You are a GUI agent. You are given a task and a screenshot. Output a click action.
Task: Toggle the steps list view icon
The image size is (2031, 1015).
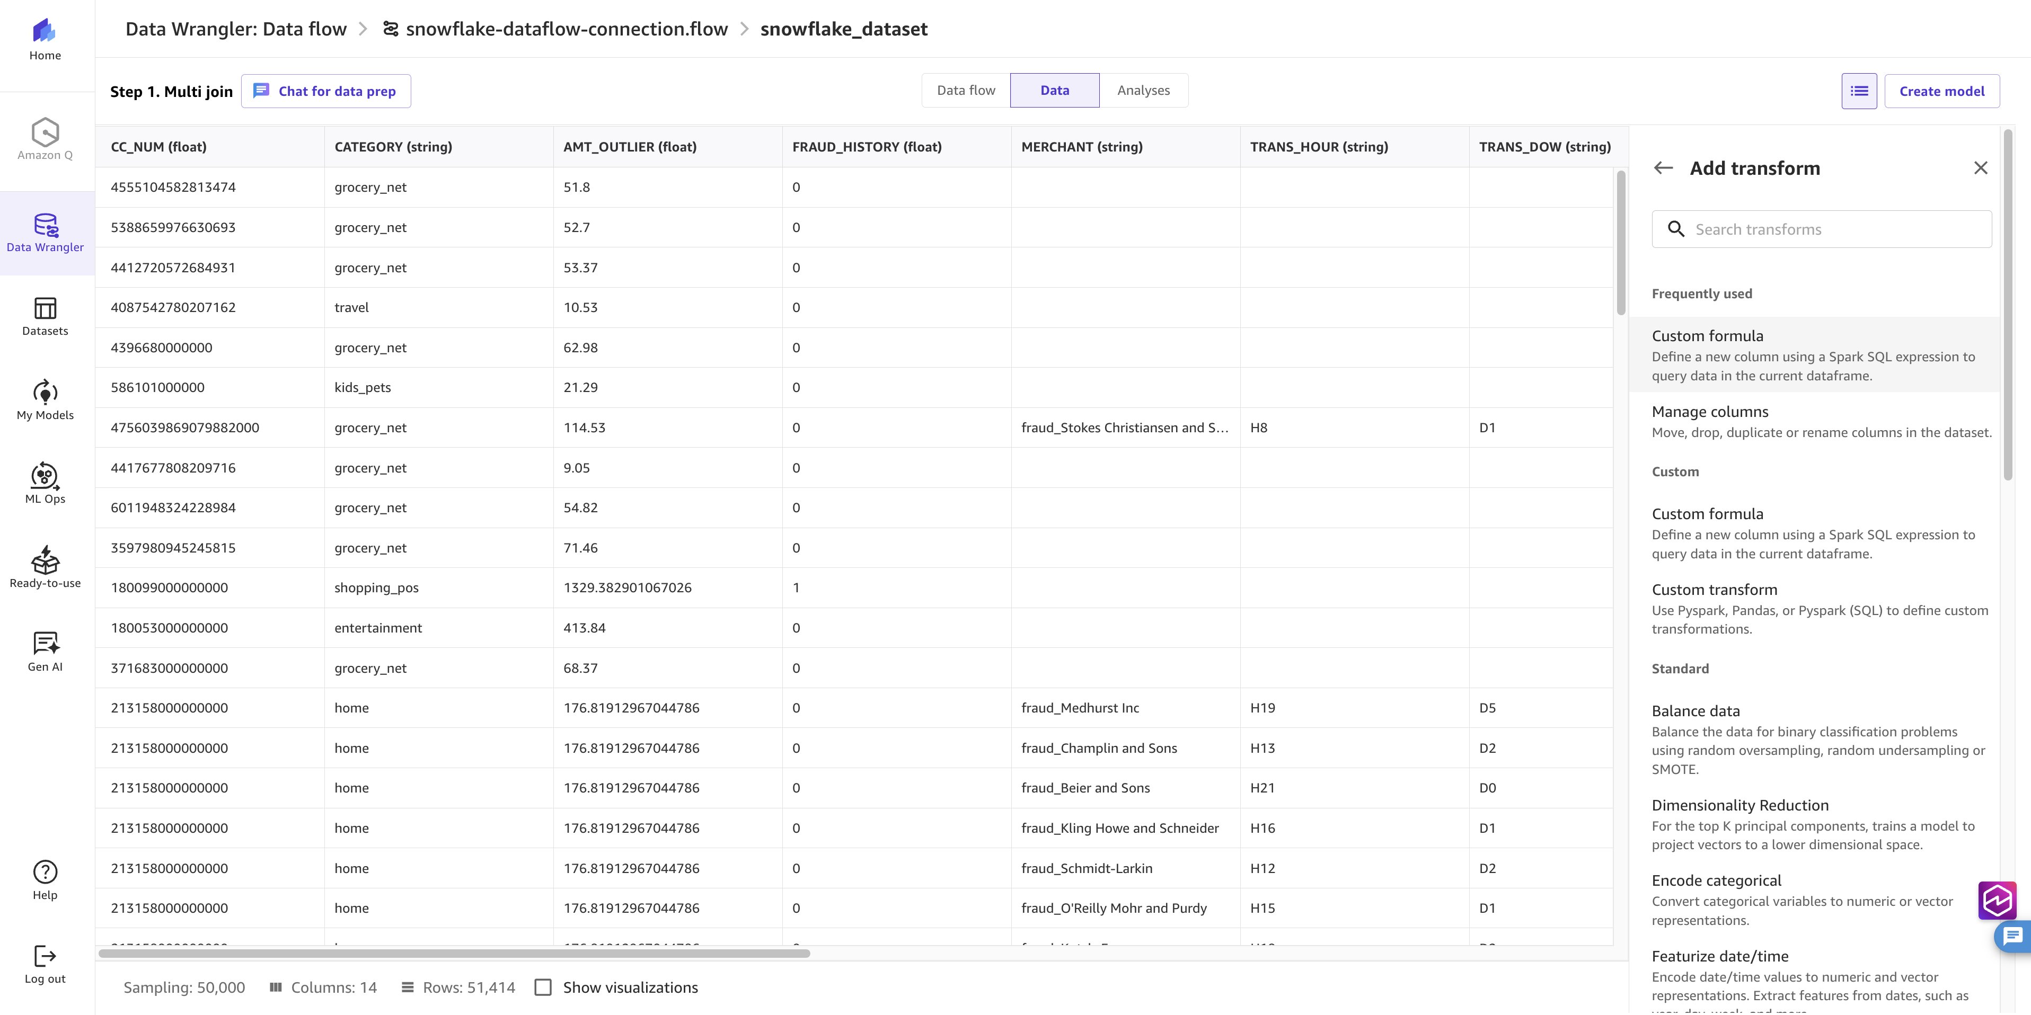(1859, 92)
